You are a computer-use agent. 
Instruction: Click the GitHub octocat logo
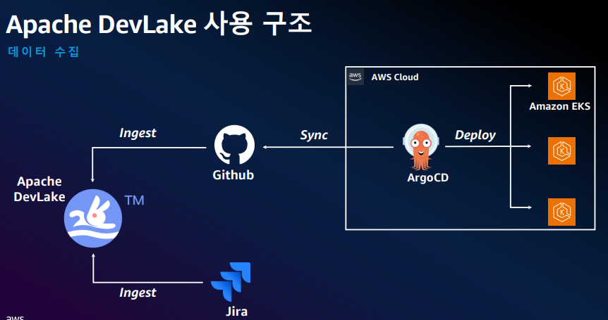point(235,145)
